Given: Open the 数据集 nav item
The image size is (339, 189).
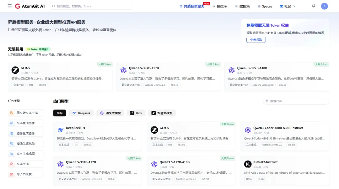Looking at the screenshot, I should point(242,6).
